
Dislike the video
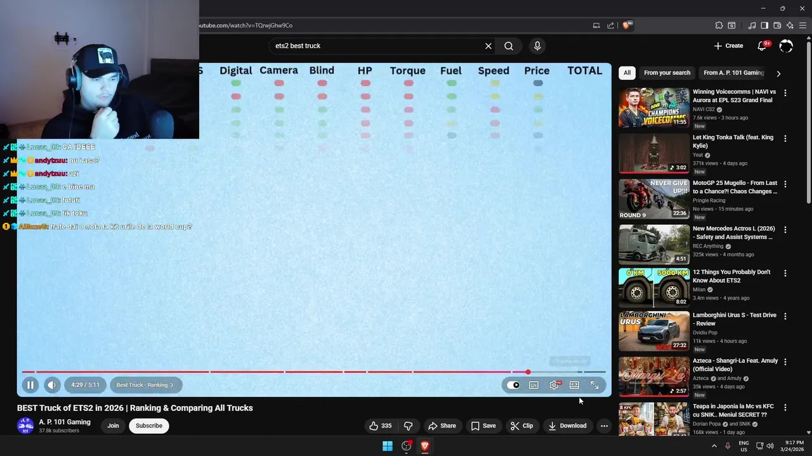(409, 426)
